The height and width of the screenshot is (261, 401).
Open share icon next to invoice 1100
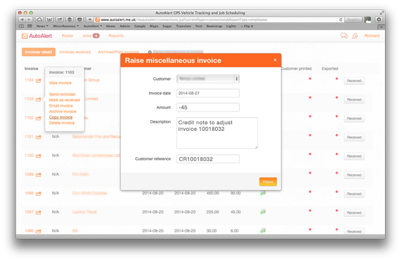(38, 156)
